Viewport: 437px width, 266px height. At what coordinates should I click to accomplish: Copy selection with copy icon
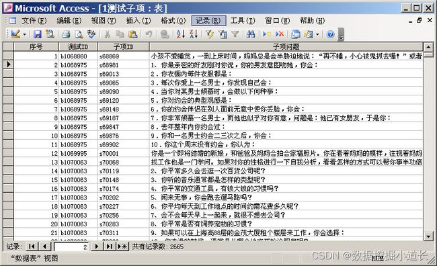(x=120, y=34)
